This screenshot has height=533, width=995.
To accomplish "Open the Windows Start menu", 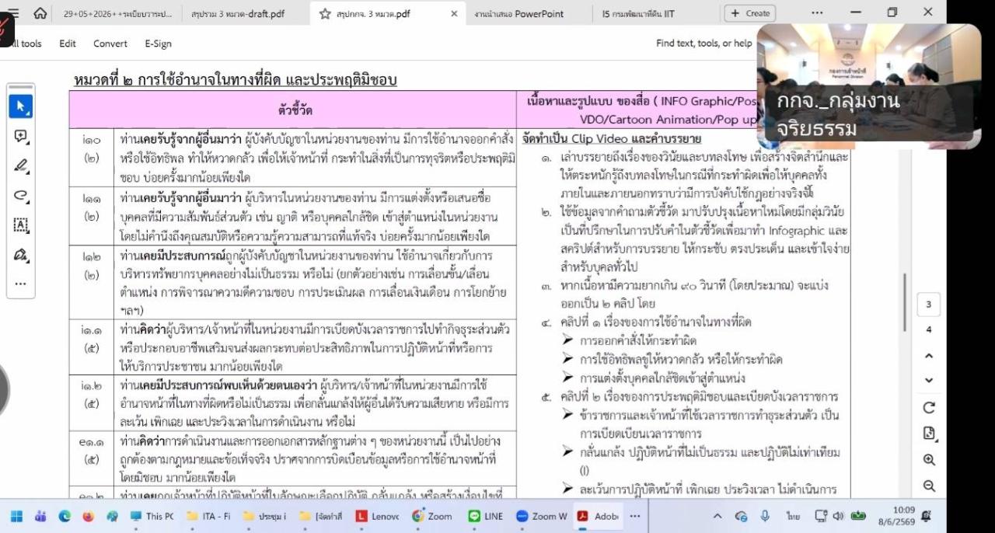I will pos(17,516).
